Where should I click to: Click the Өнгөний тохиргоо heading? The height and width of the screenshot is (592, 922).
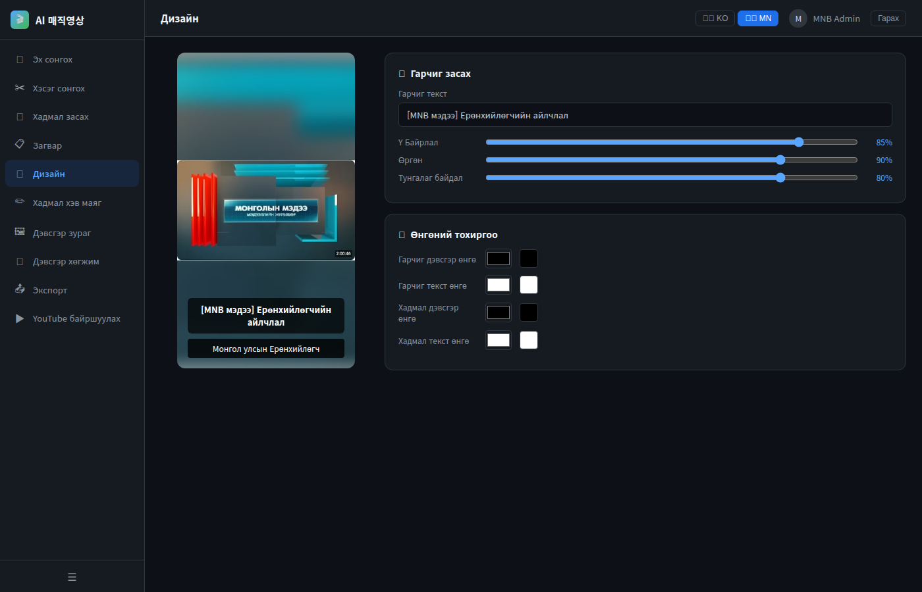pyautogui.click(x=454, y=235)
